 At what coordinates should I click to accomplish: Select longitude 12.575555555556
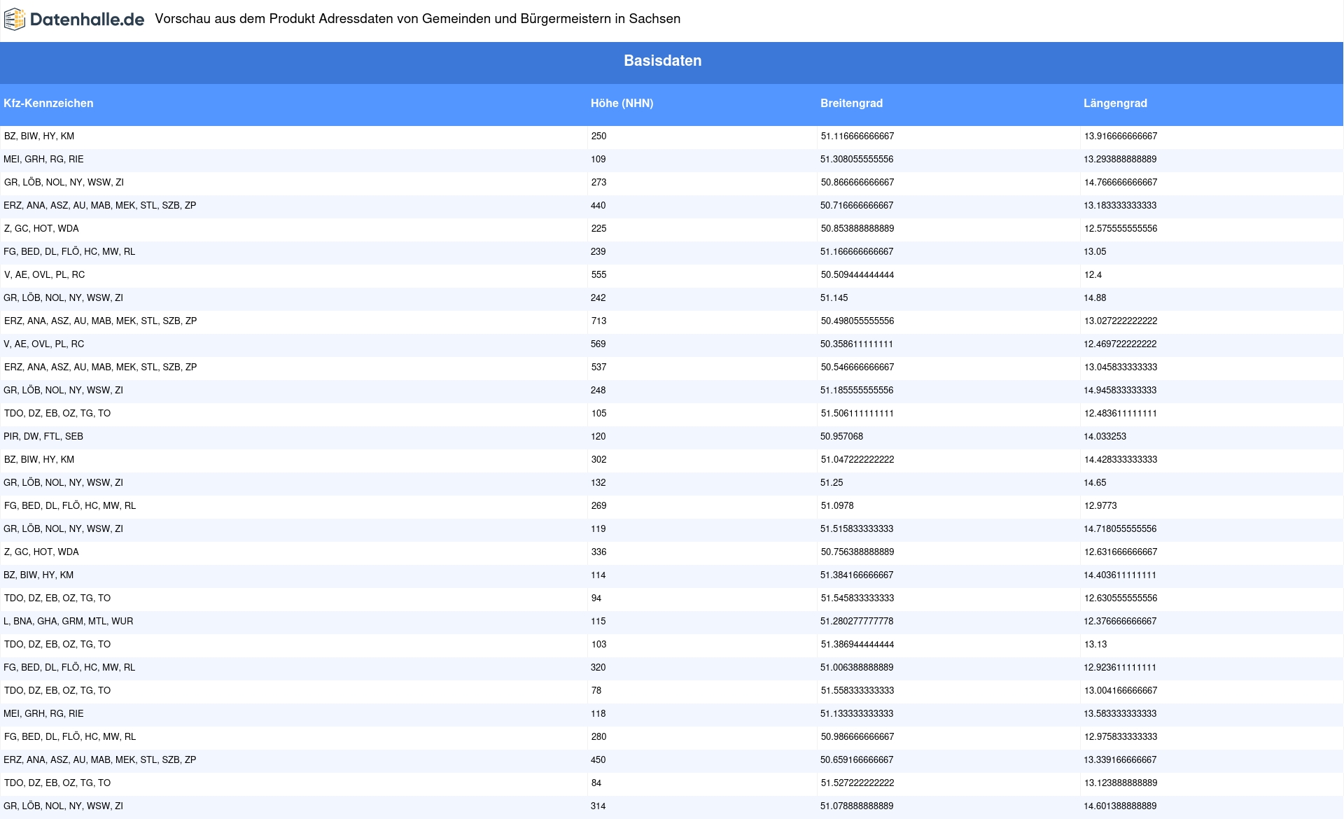click(x=1120, y=229)
